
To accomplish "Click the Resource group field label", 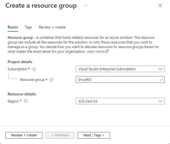I will pyautogui.click(x=32, y=80).
